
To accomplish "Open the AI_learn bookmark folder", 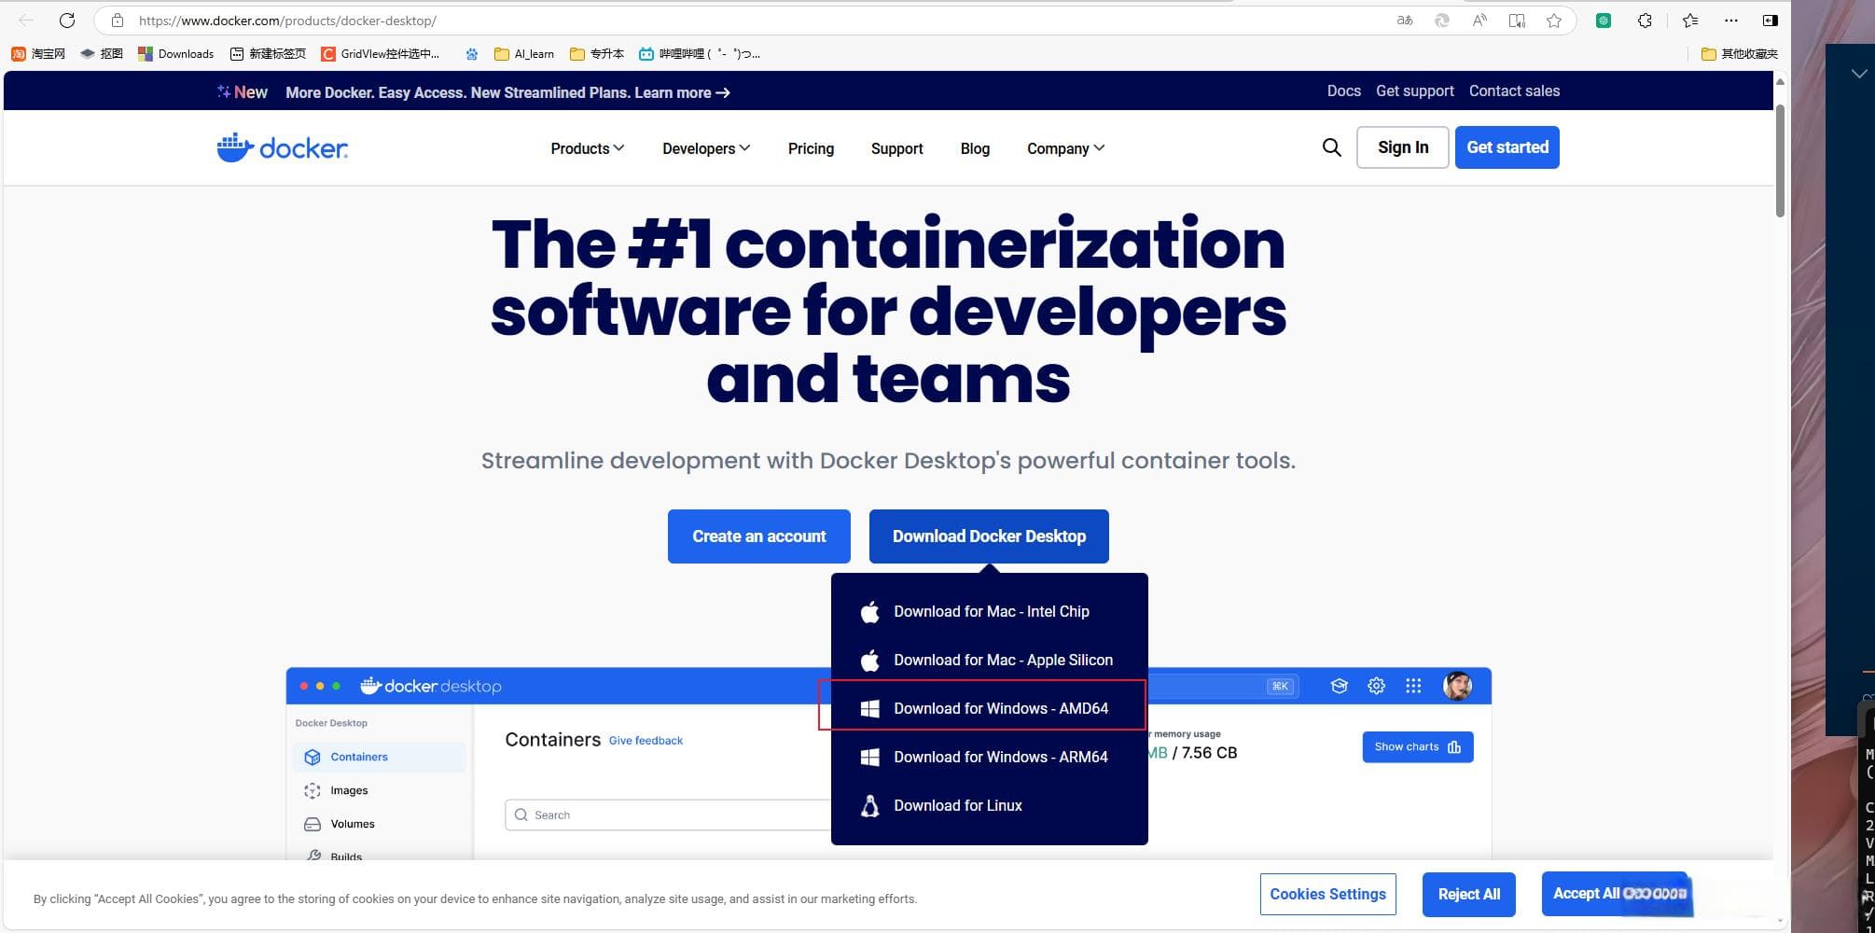I will [524, 54].
